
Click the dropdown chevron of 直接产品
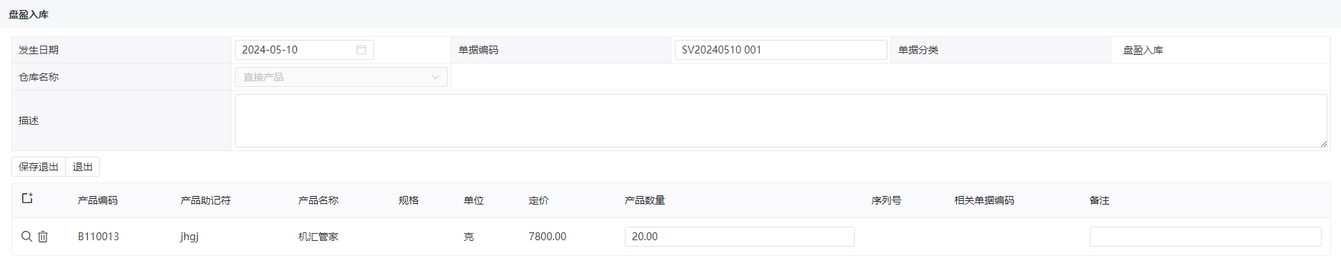click(x=436, y=77)
